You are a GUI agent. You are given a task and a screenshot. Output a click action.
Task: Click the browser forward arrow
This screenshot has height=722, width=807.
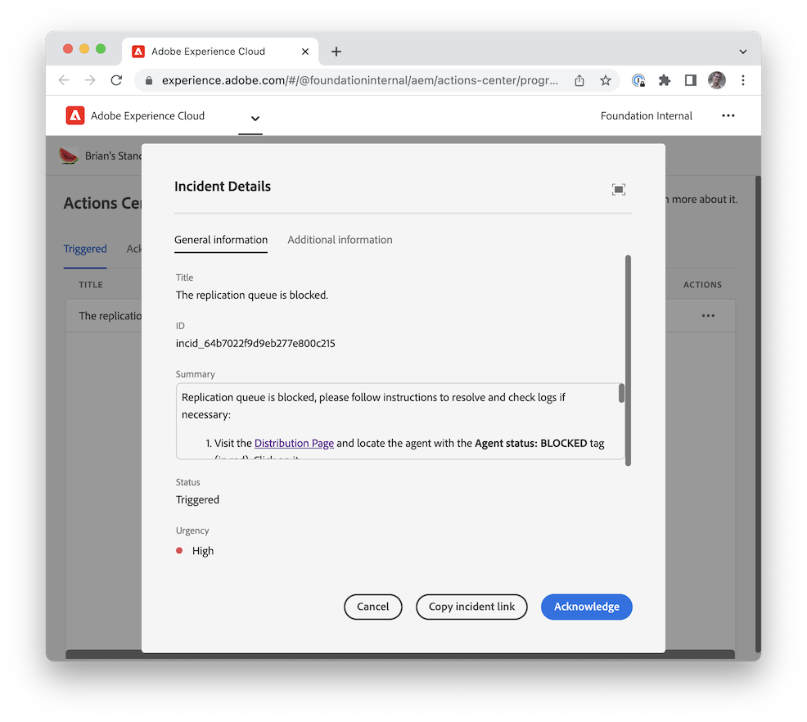click(x=90, y=80)
